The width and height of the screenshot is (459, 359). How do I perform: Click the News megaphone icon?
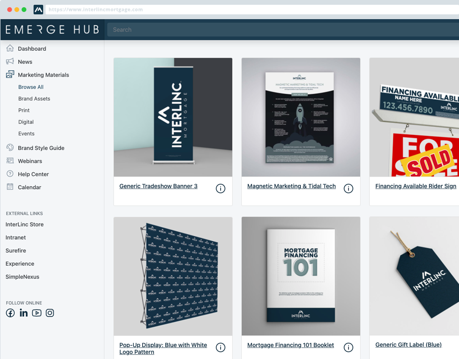(x=10, y=61)
